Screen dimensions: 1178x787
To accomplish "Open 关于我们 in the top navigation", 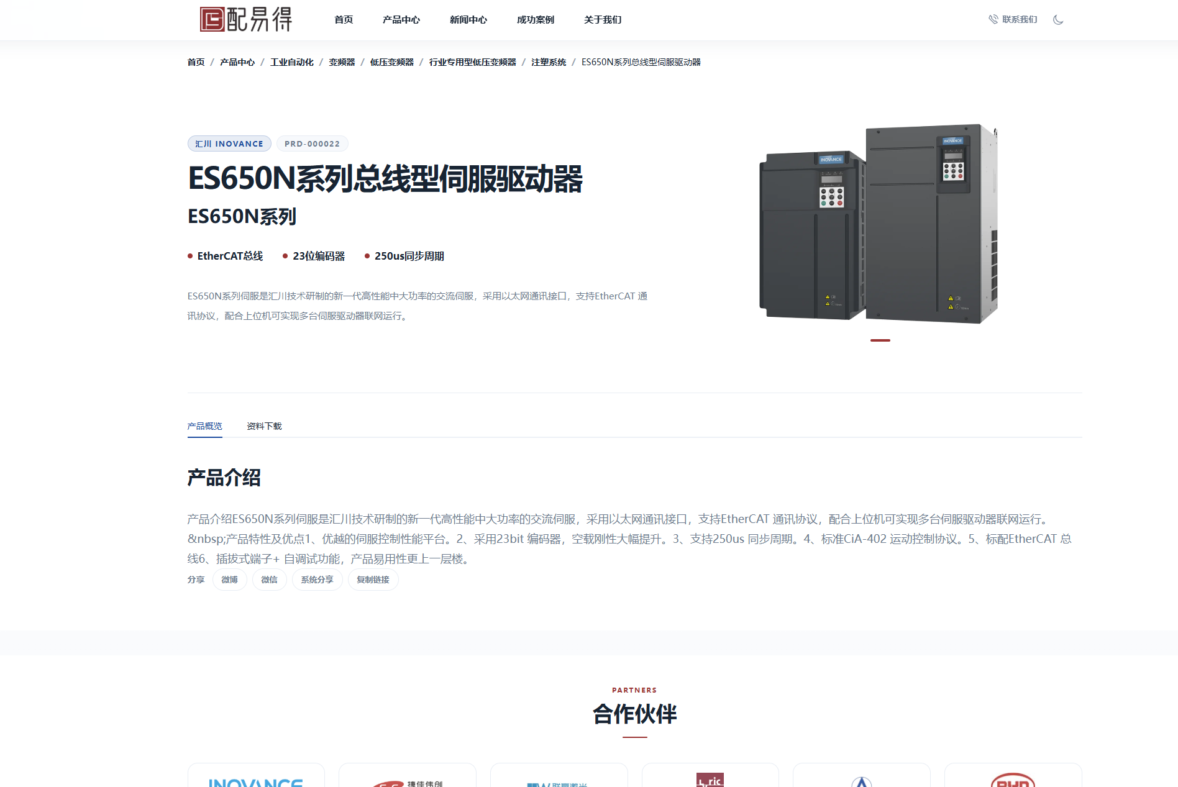I will (603, 20).
